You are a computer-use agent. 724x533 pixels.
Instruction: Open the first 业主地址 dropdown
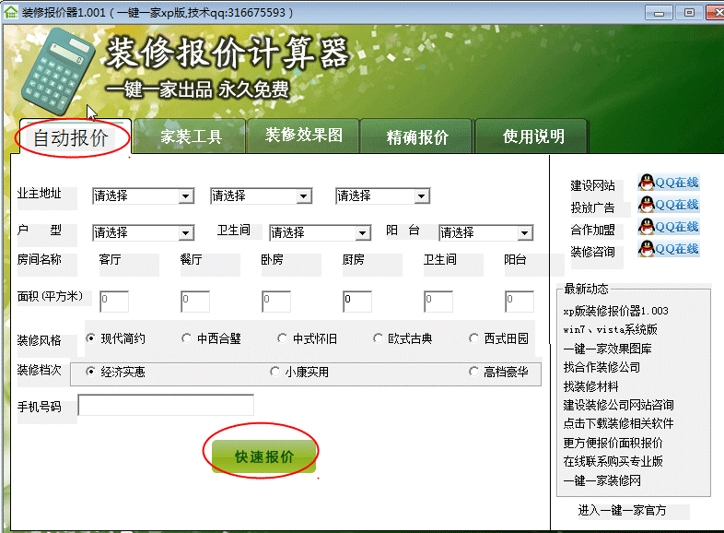click(143, 196)
